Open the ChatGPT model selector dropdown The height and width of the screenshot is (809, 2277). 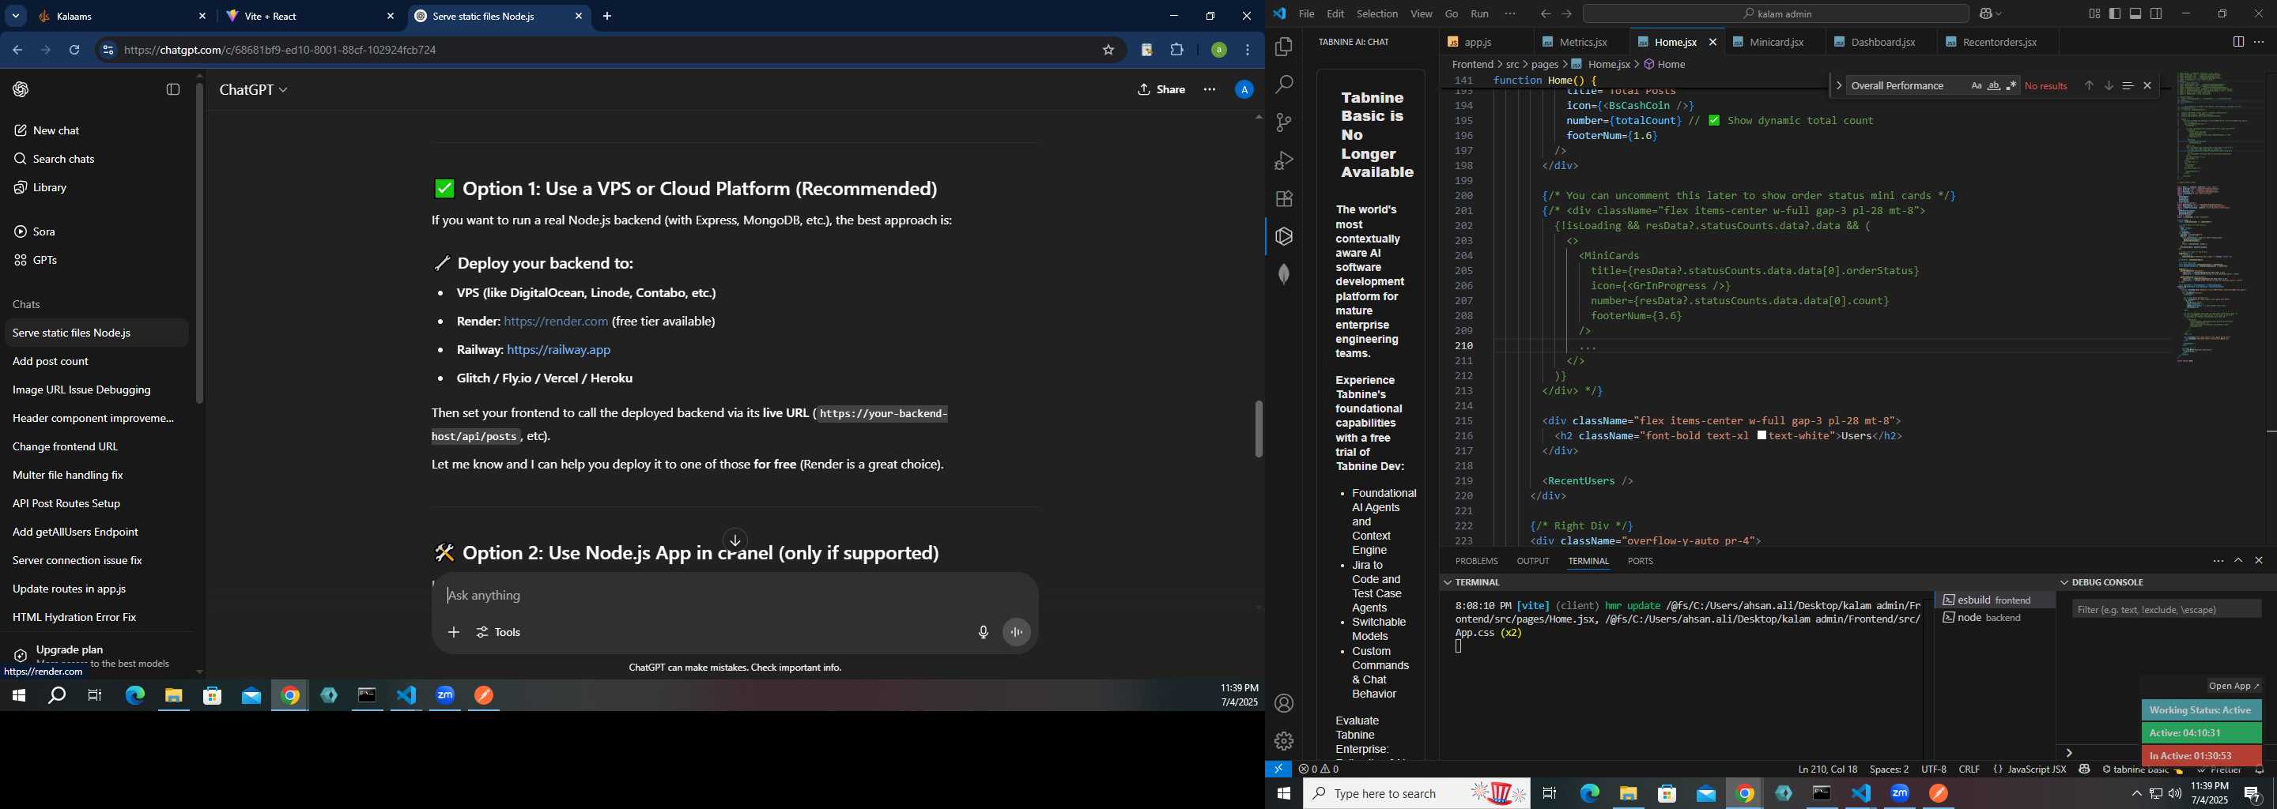(254, 90)
